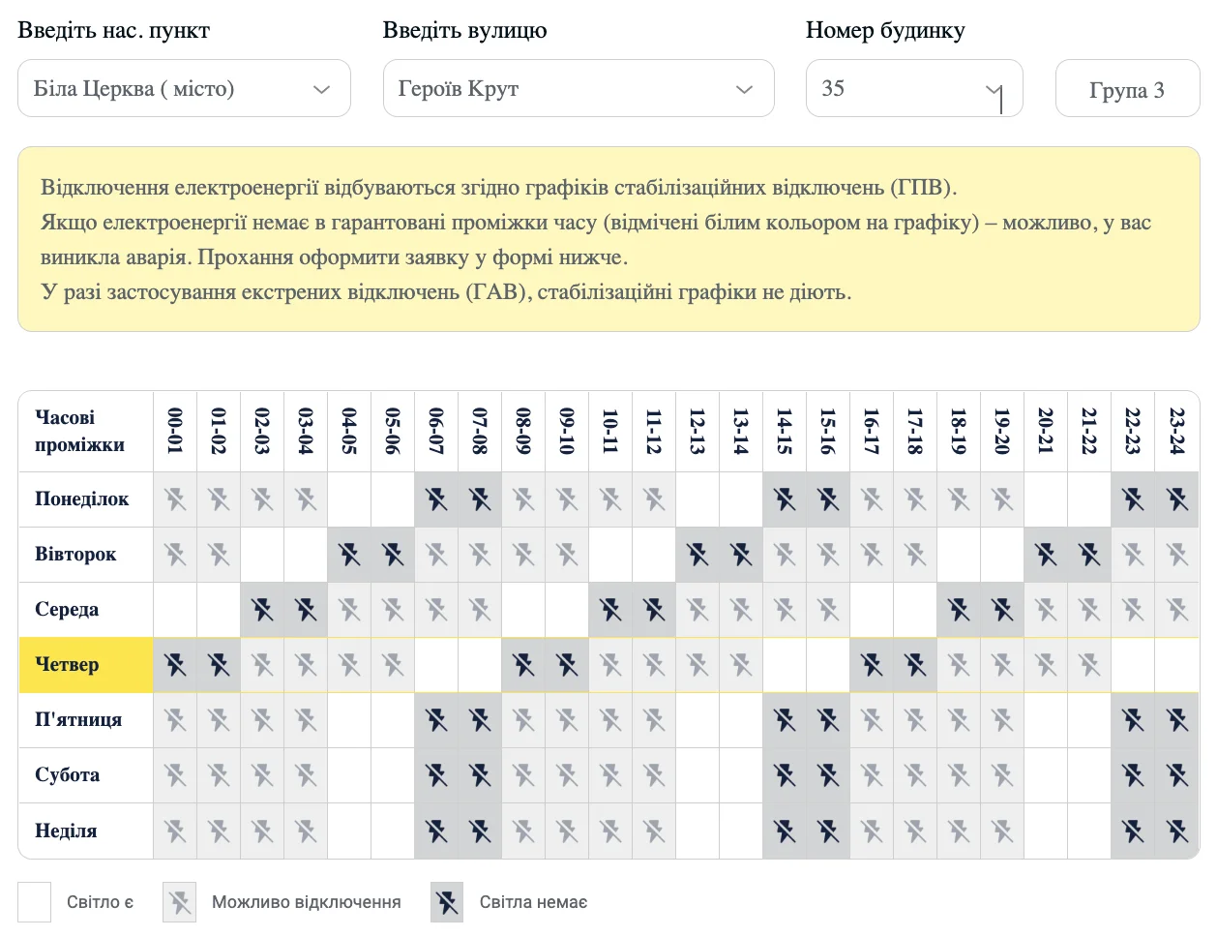
Task: Click the 'Вівторок' row header
Action: (x=86, y=555)
